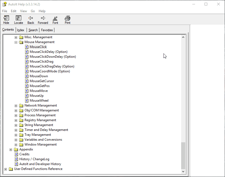Click the Hide toolbar icon

(6, 18)
